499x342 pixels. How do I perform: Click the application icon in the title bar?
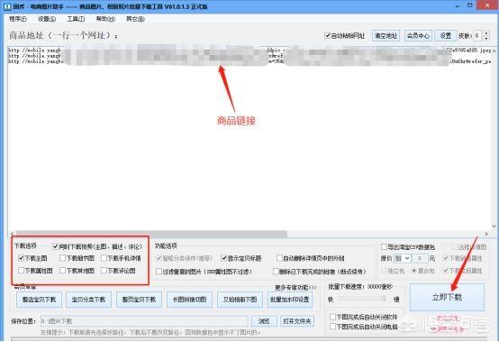[7, 6]
